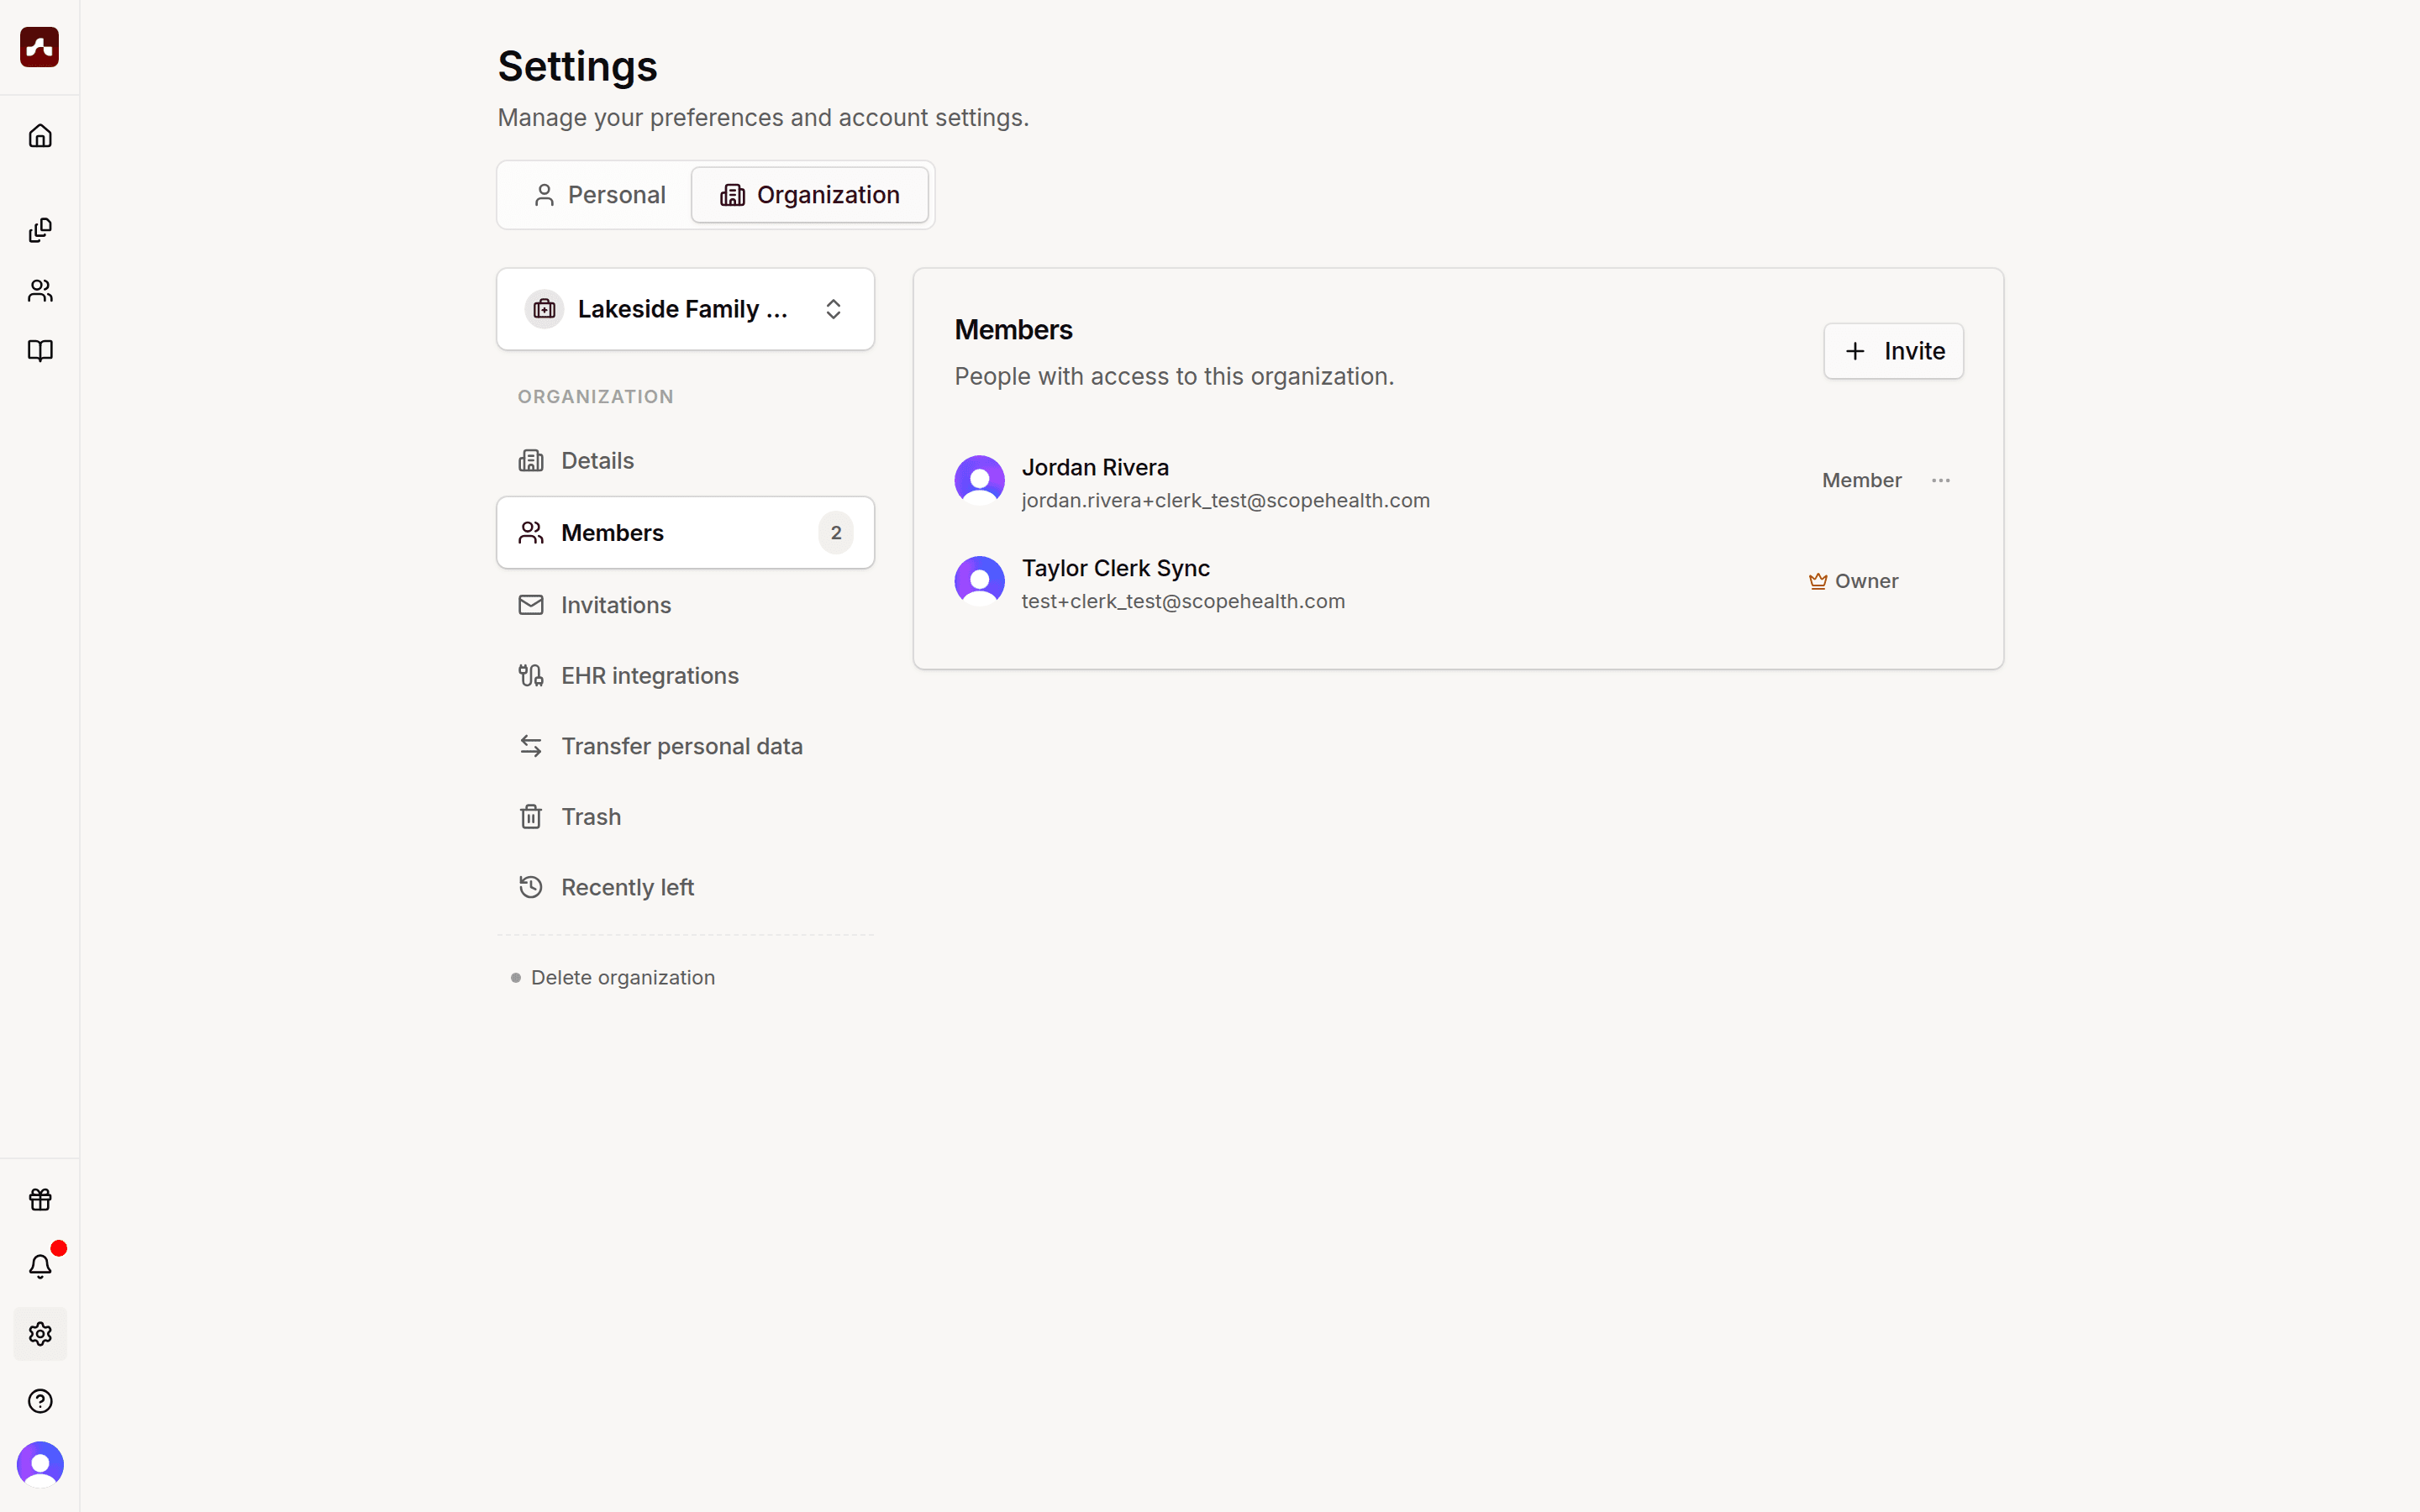
Task: Go to EHR integrations
Action: point(686,676)
